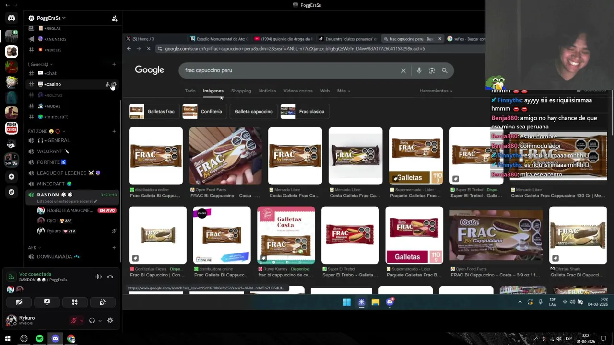This screenshot has height=345, width=614.
Task: Stop loading the streamed Google page
Action: 148,49
